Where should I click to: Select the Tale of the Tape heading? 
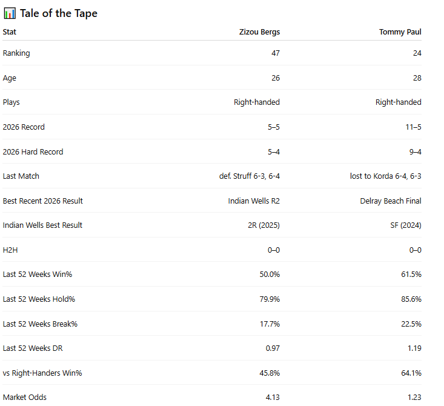59,13
